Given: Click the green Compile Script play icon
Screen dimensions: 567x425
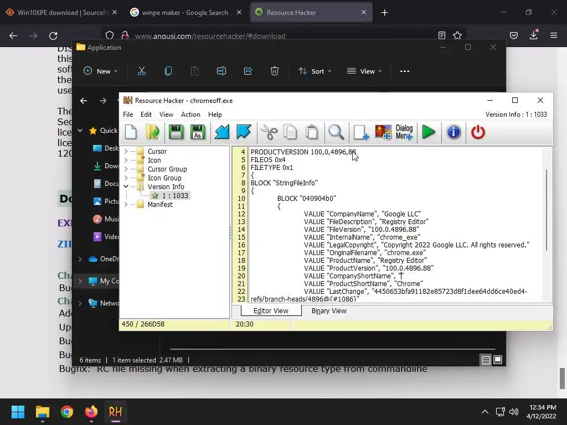Looking at the screenshot, I should click(x=429, y=132).
